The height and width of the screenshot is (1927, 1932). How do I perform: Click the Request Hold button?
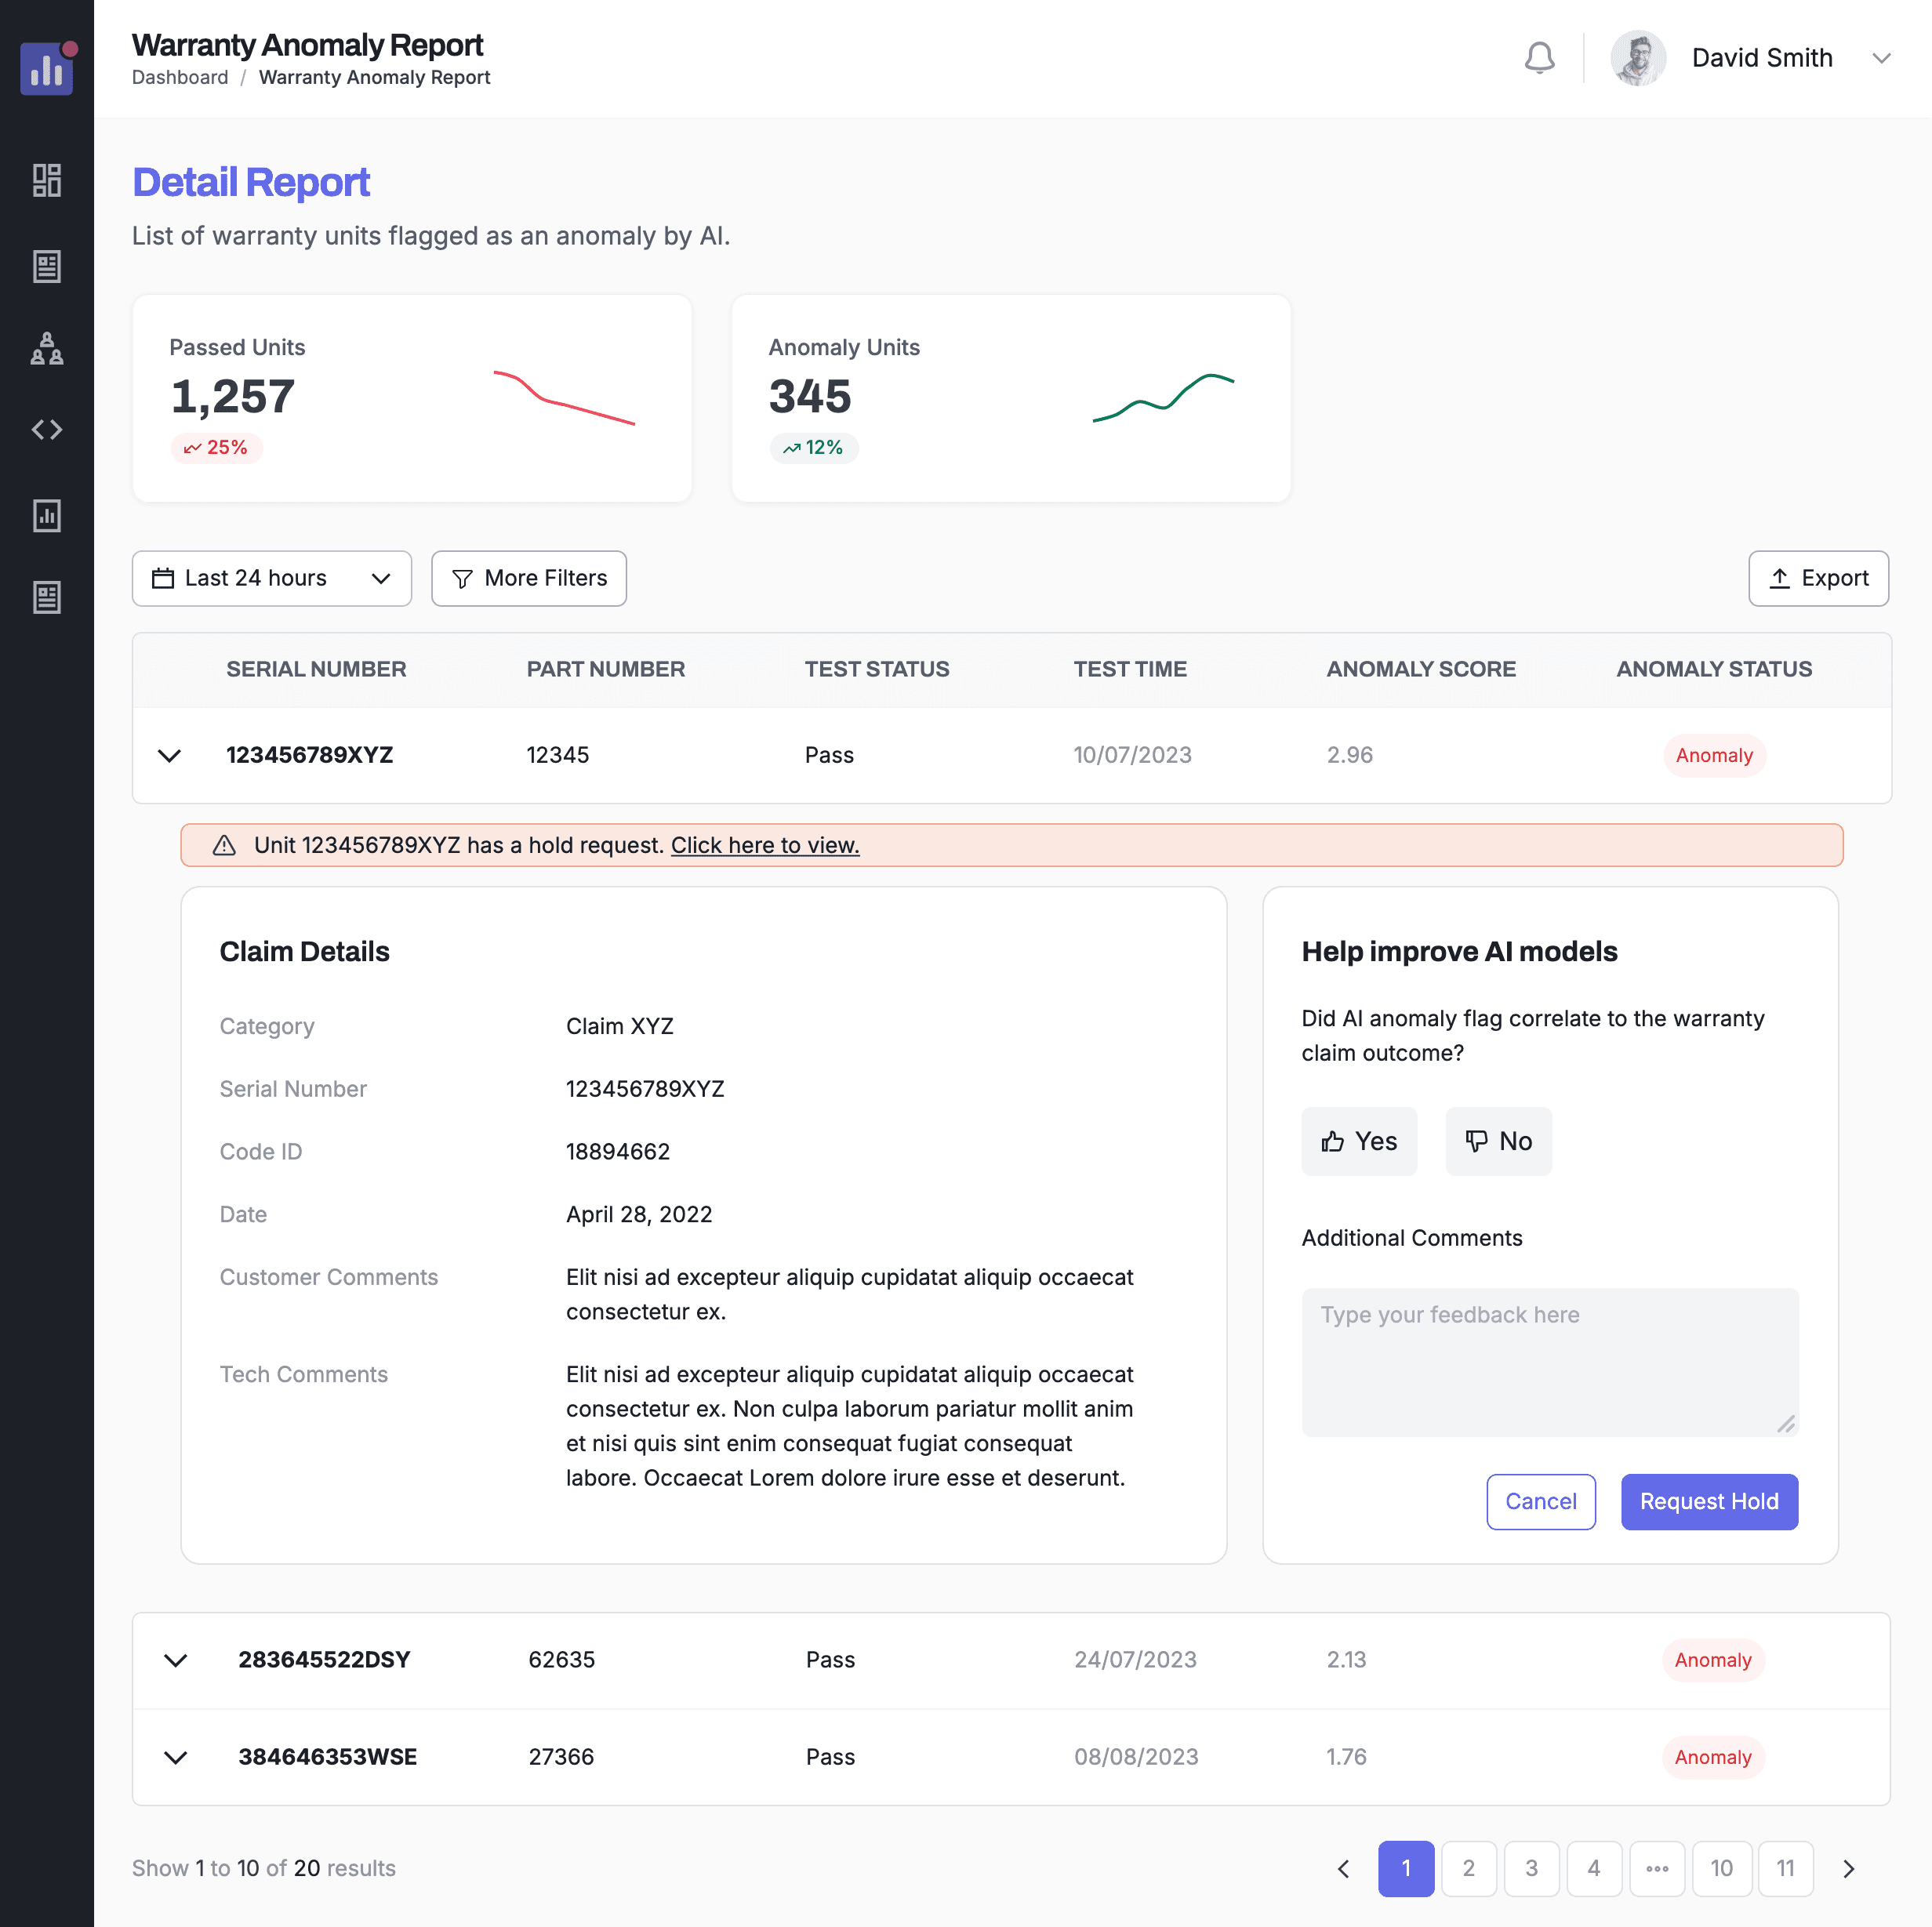(1708, 1501)
